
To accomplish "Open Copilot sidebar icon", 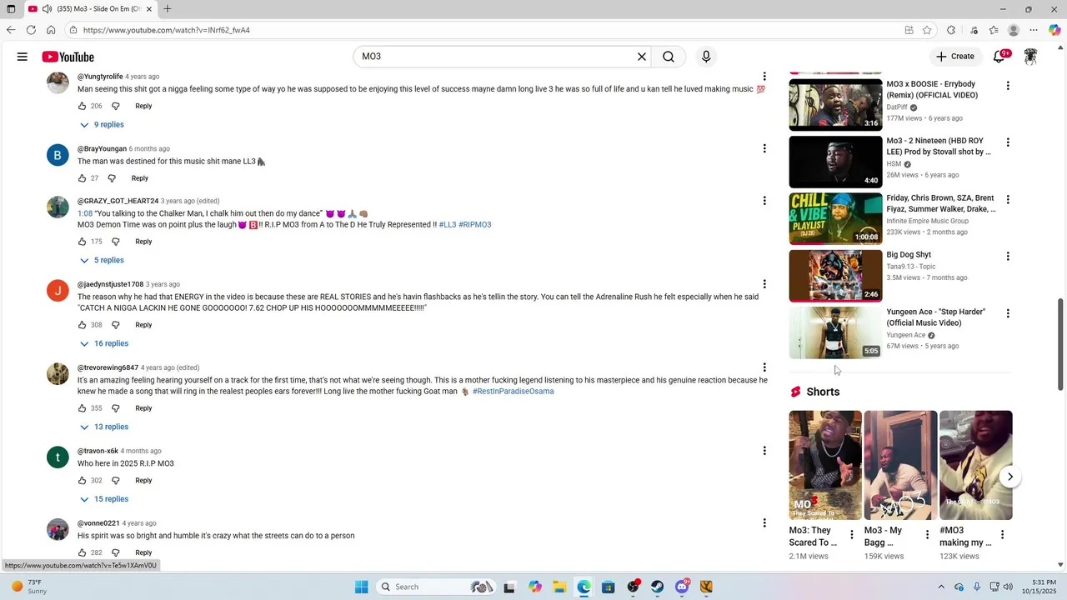I will tap(1054, 30).
